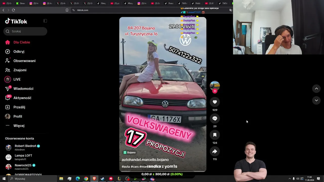Viewport: 324px width, 182px height.
Task: Open Wiadomości messages
Action: [x=19, y=89]
